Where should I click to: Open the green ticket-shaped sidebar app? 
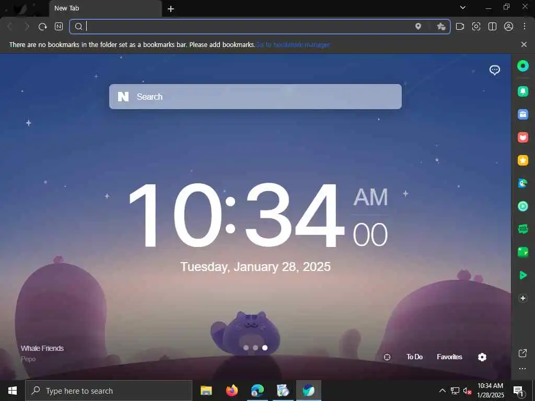(522, 229)
